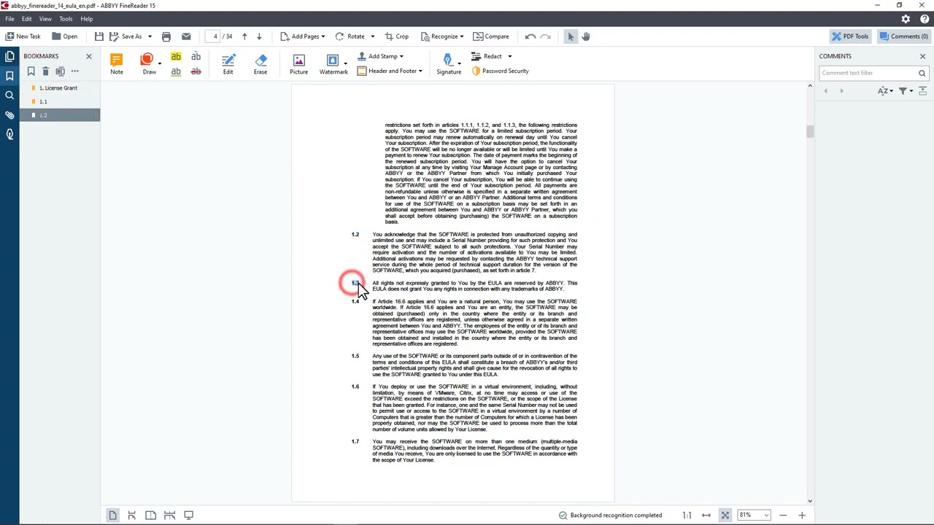The width and height of the screenshot is (934, 525).
Task: Pick the Erase tool
Action: click(260, 63)
